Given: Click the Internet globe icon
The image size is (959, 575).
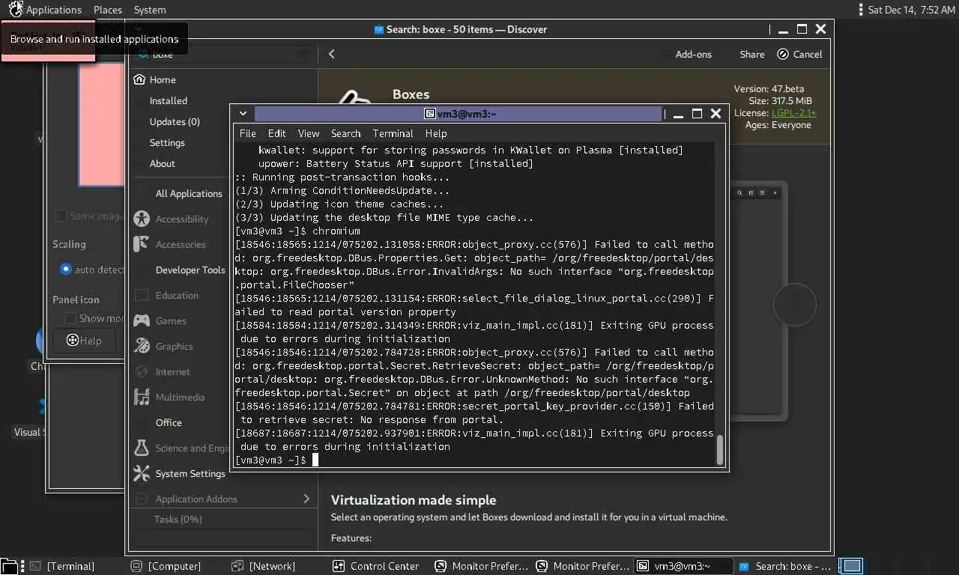Looking at the screenshot, I should click(x=141, y=371).
